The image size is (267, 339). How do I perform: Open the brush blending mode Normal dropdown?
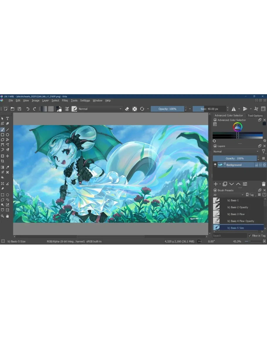[100, 109]
